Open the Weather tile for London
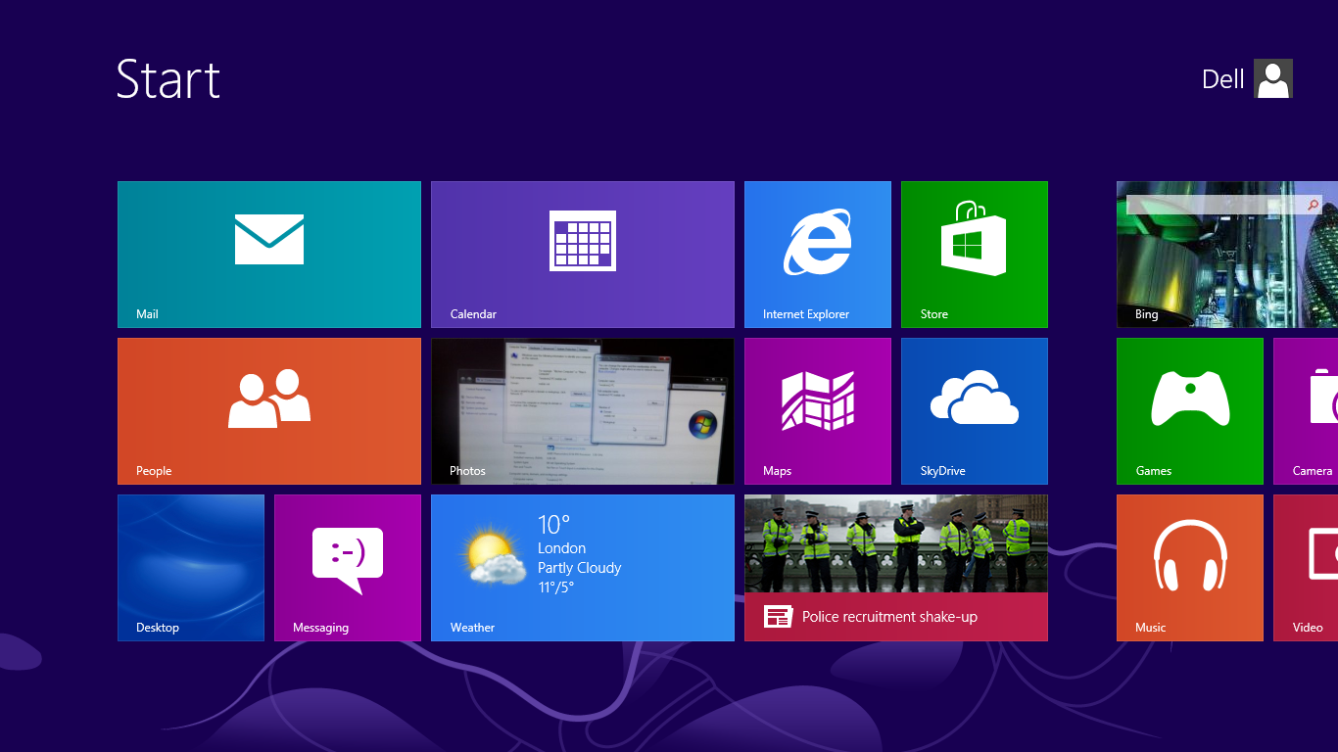 pos(583,568)
